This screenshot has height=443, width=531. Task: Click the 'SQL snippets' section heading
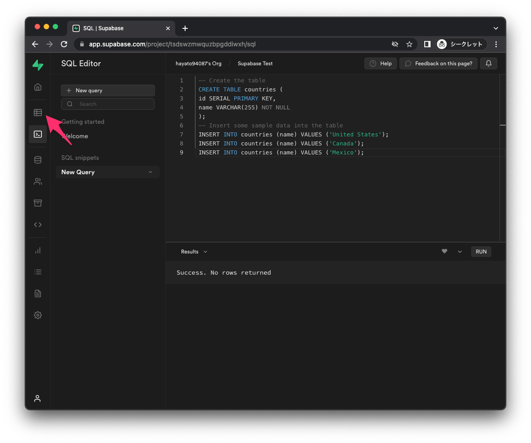click(x=80, y=158)
